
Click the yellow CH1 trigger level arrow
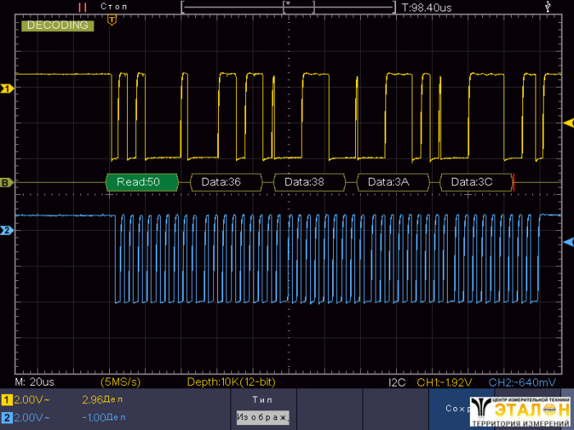click(567, 123)
